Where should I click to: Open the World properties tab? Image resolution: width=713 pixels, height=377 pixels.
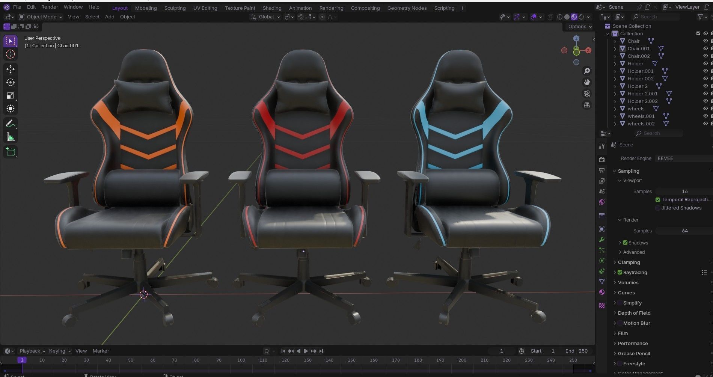[602, 202]
